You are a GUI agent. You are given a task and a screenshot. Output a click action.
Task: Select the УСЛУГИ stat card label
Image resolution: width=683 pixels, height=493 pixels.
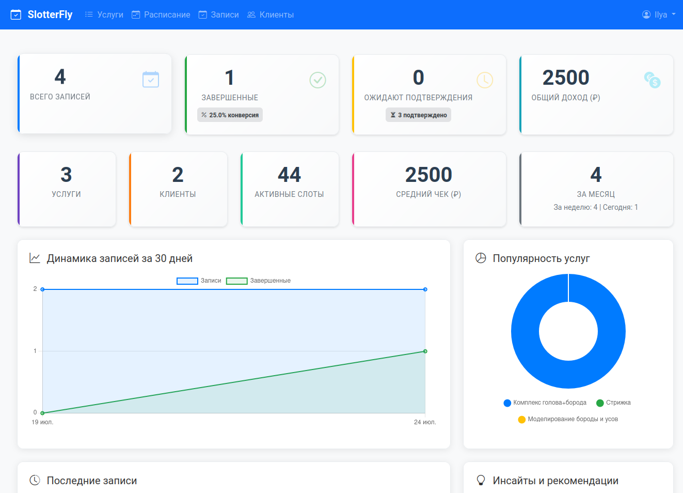[66, 194]
